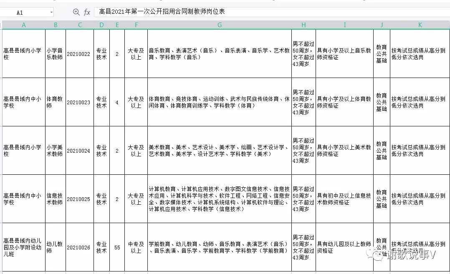Select the 体育教师 position cell
Viewport: 450px width, 274px height.
point(55,102)
